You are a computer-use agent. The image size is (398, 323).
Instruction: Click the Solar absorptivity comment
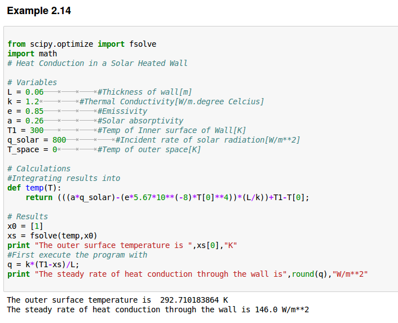(140, 121)
